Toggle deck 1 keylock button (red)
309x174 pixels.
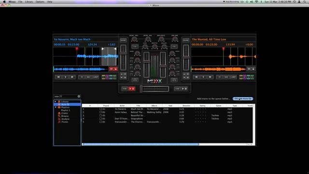(x=116, y=69)
